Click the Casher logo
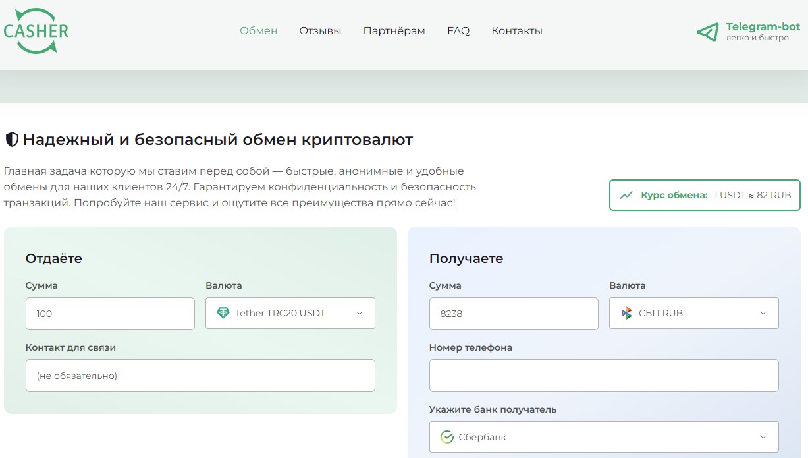This screenshot has height=458, width=808. click(x=36, y=30)
